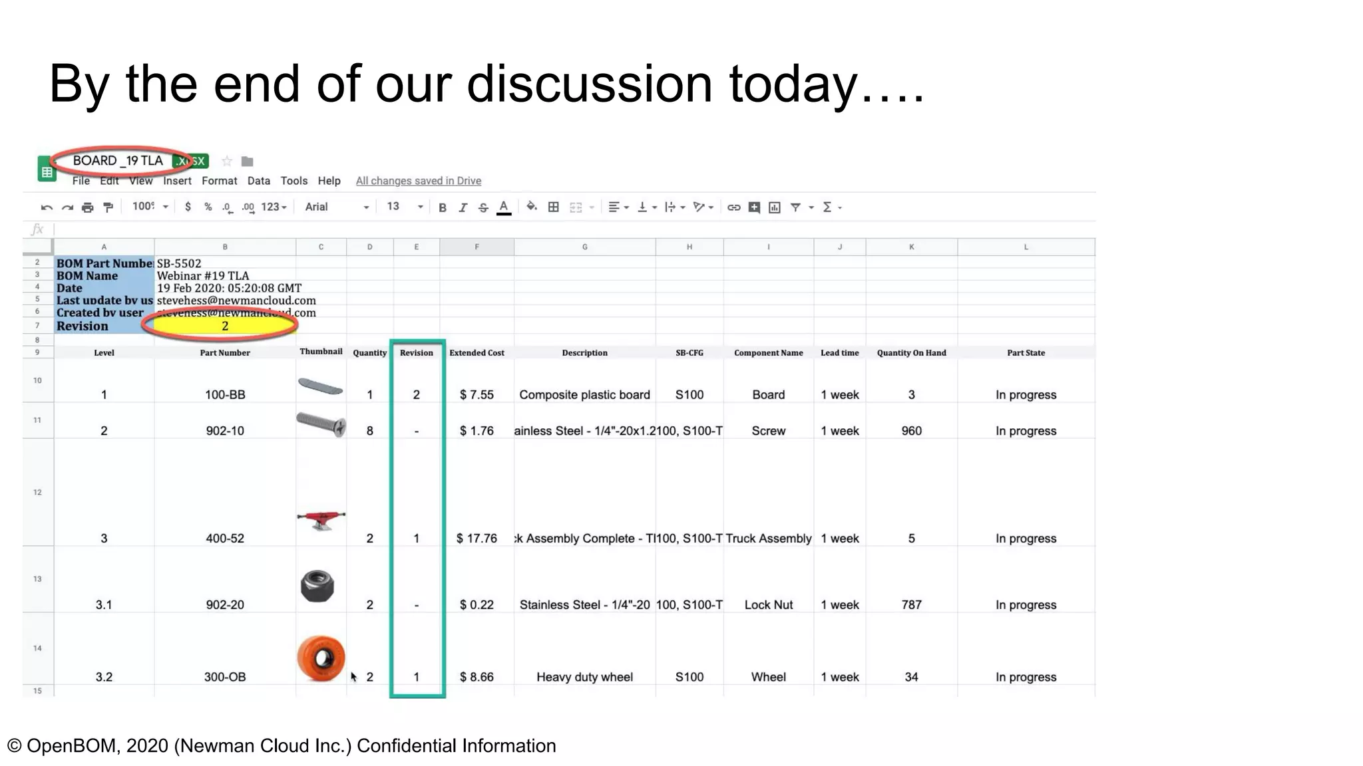
Task: Open the Insert menu
Action: coord(177,181)
